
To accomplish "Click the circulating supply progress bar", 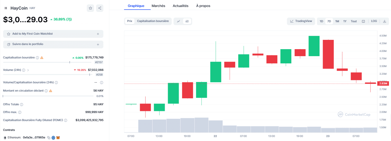I will (x=48, y=96).
